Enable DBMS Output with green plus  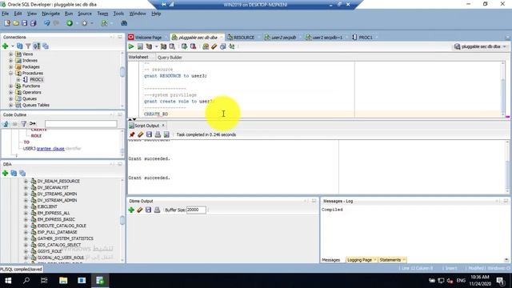[x=131, y=210]
